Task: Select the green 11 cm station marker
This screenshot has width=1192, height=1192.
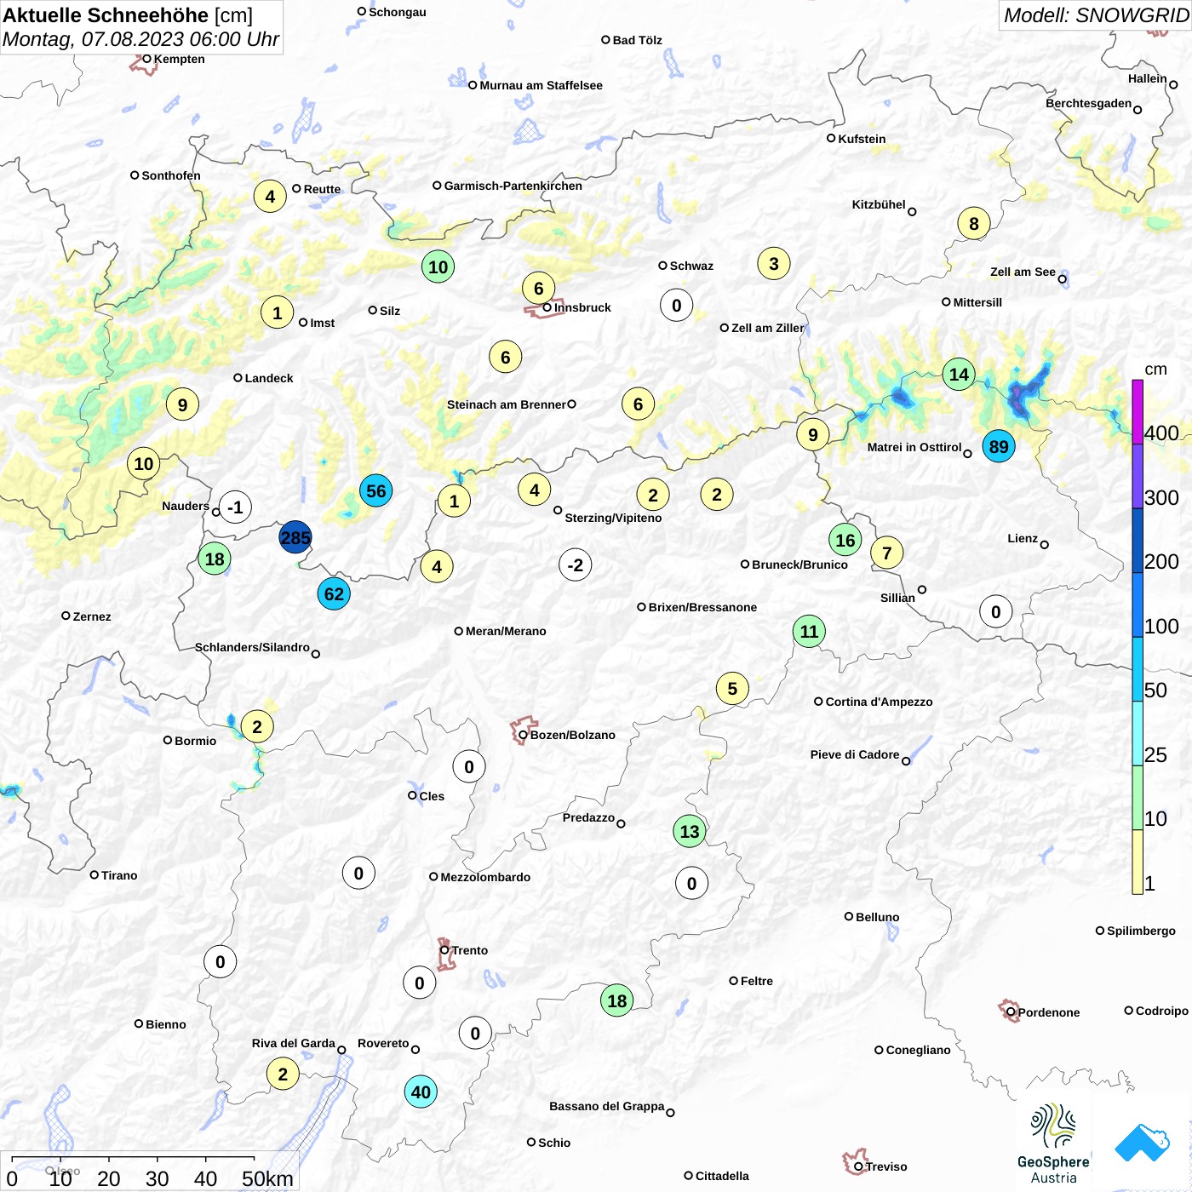Action: point(809,631)
